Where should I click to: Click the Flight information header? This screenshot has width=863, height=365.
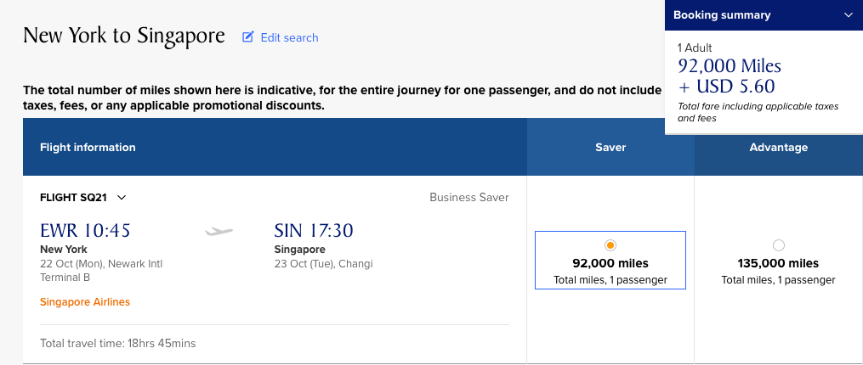point(88,147)
